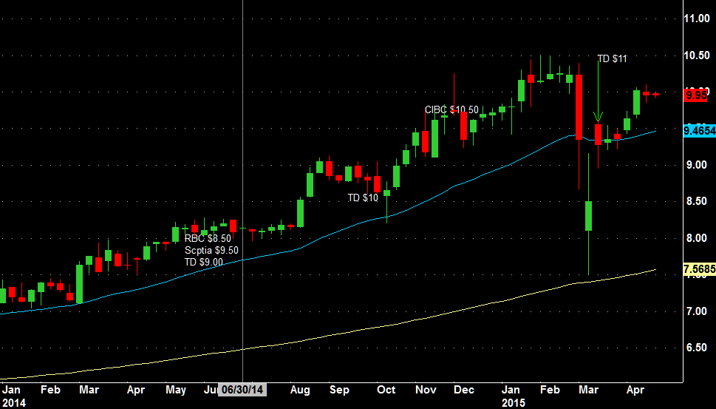The height and width of the screenshot is (409, 716).
Task: Click the 'CIBC $10.50' annotation
Action: [x=451, y=109]
